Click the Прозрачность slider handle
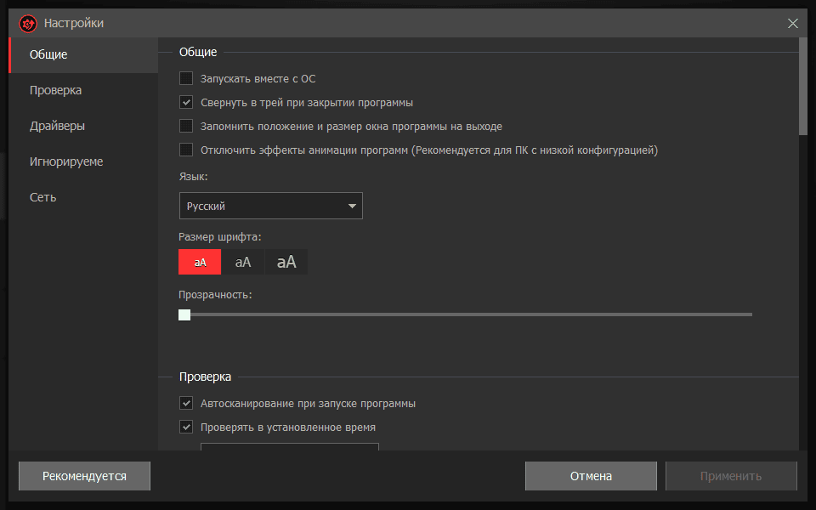The width and height of the screenshot is (816, 510). (184, 314)
